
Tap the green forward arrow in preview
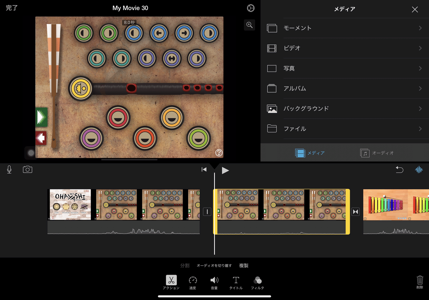click(41, 117)
